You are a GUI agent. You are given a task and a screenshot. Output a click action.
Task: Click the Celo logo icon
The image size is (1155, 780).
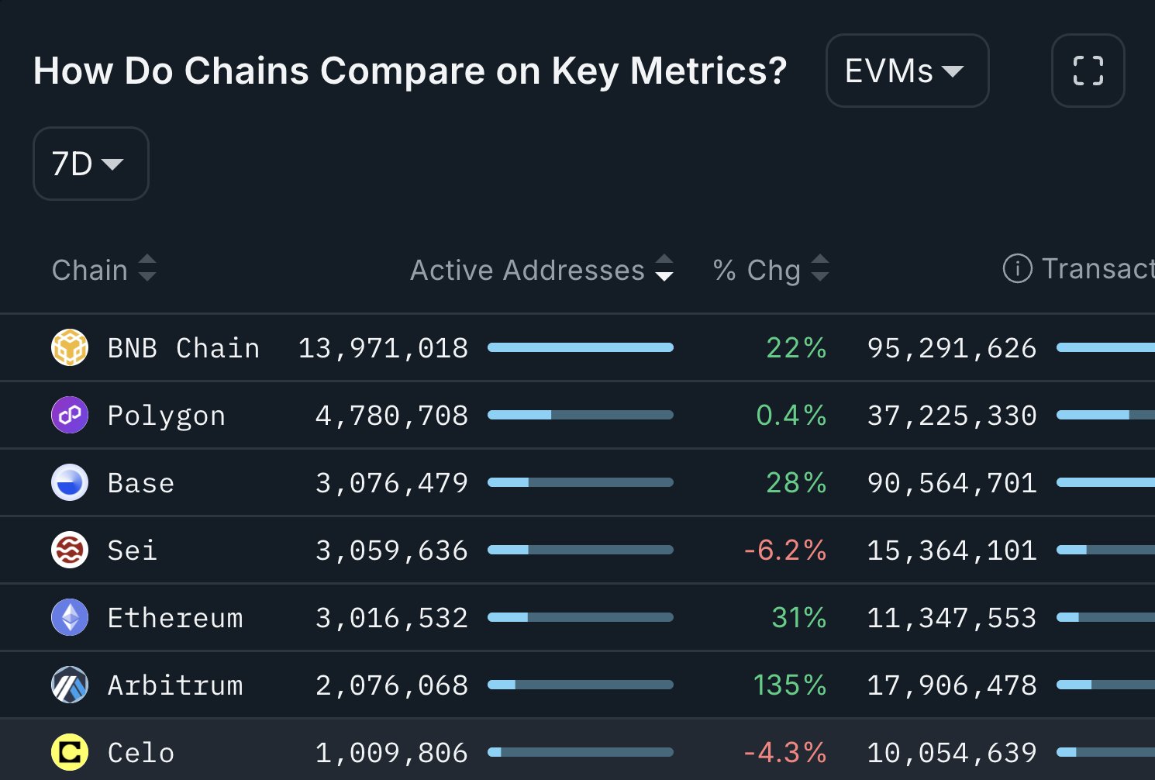(x=70, y=752)
